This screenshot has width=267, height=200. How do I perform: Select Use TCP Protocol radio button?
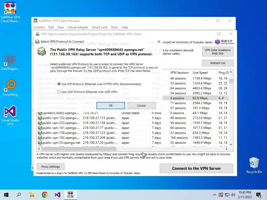click(x=59, y=84)
